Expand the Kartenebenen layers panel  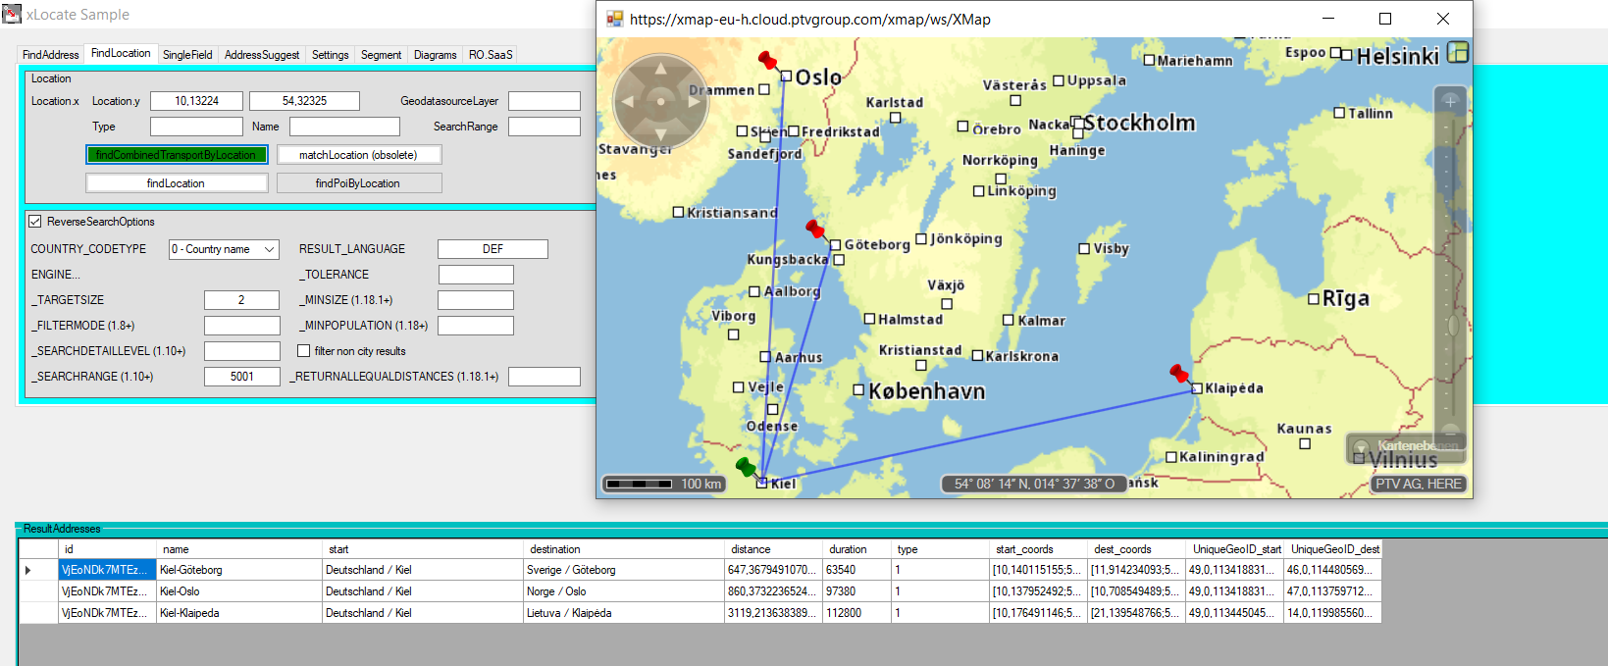coord(1361,447)
